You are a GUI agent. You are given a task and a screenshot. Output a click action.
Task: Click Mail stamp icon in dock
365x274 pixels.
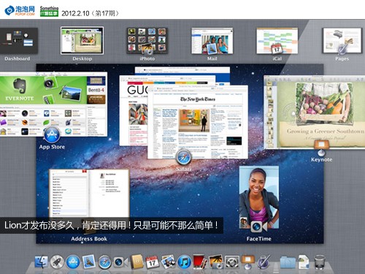point(88,262)
